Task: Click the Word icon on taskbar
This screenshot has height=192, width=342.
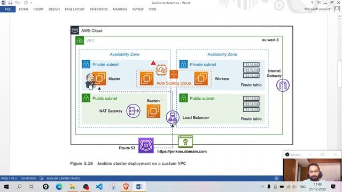Action: 139,187
